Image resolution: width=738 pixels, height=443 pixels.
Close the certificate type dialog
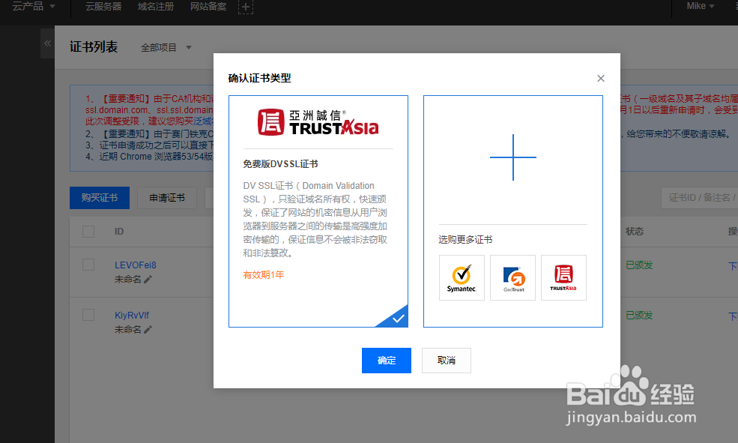601,78
